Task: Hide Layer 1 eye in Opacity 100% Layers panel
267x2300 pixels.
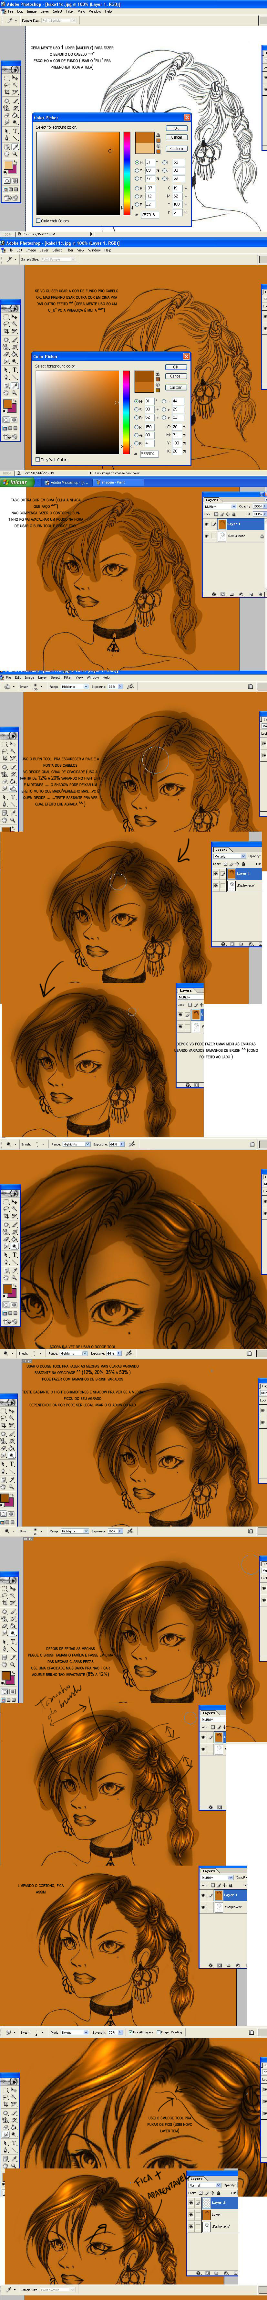Action: click(206, 524)
